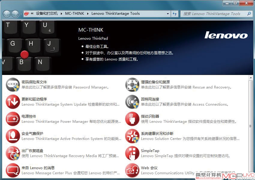Click the devices icon in address bar
Image resolution: width=255 pixels, height=180 pixels.
point(26,14)
